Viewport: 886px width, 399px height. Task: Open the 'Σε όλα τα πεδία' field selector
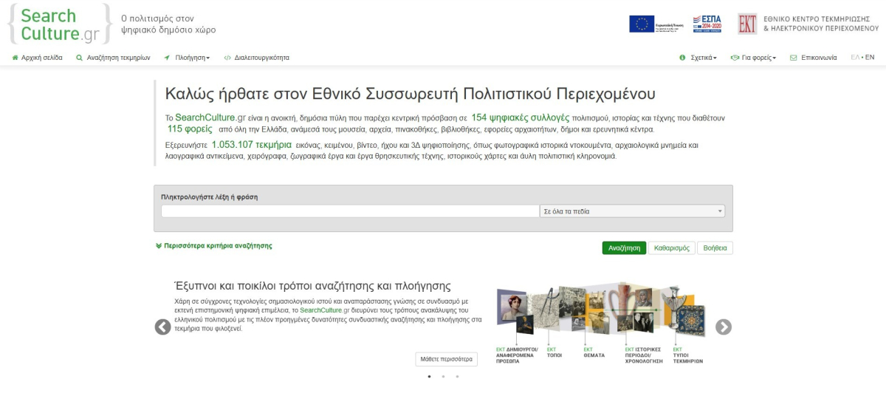pyautogui.click(x=632, y=211)
